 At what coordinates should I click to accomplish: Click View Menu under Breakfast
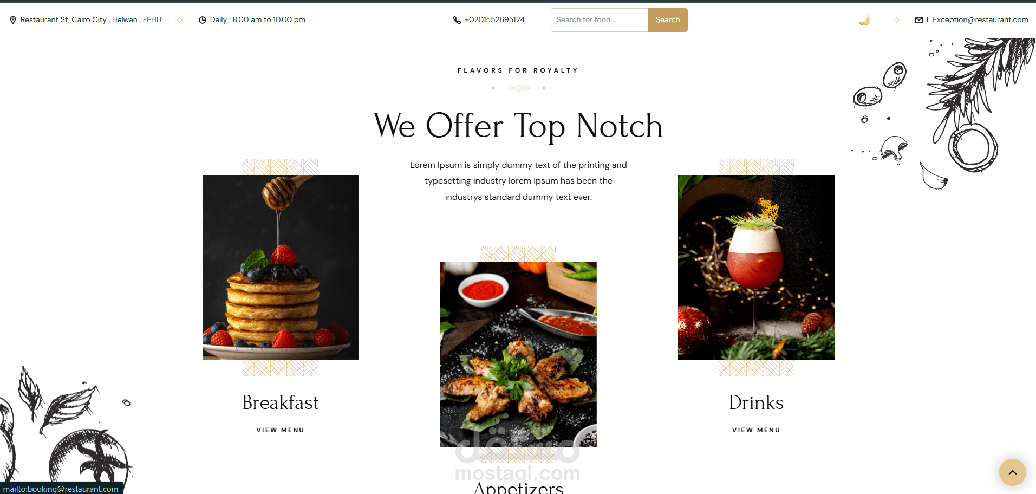tap(281, 430)
